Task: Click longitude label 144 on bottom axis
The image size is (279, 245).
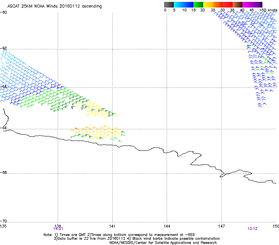Action: click(167, 226)
